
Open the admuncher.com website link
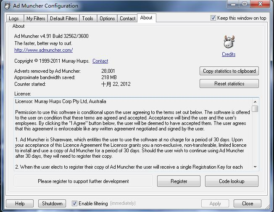(44, 50)
